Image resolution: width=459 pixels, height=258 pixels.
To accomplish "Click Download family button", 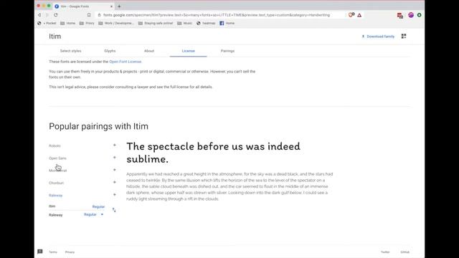I will [x=378, y=37].
